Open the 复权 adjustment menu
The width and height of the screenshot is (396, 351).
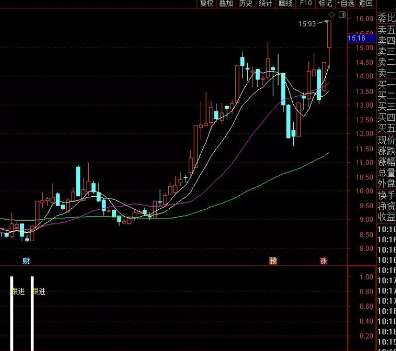207,4
